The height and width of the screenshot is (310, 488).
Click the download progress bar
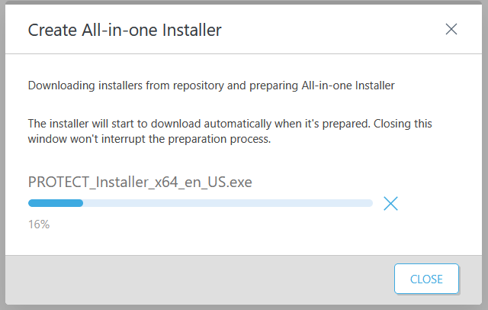[200, 203]
